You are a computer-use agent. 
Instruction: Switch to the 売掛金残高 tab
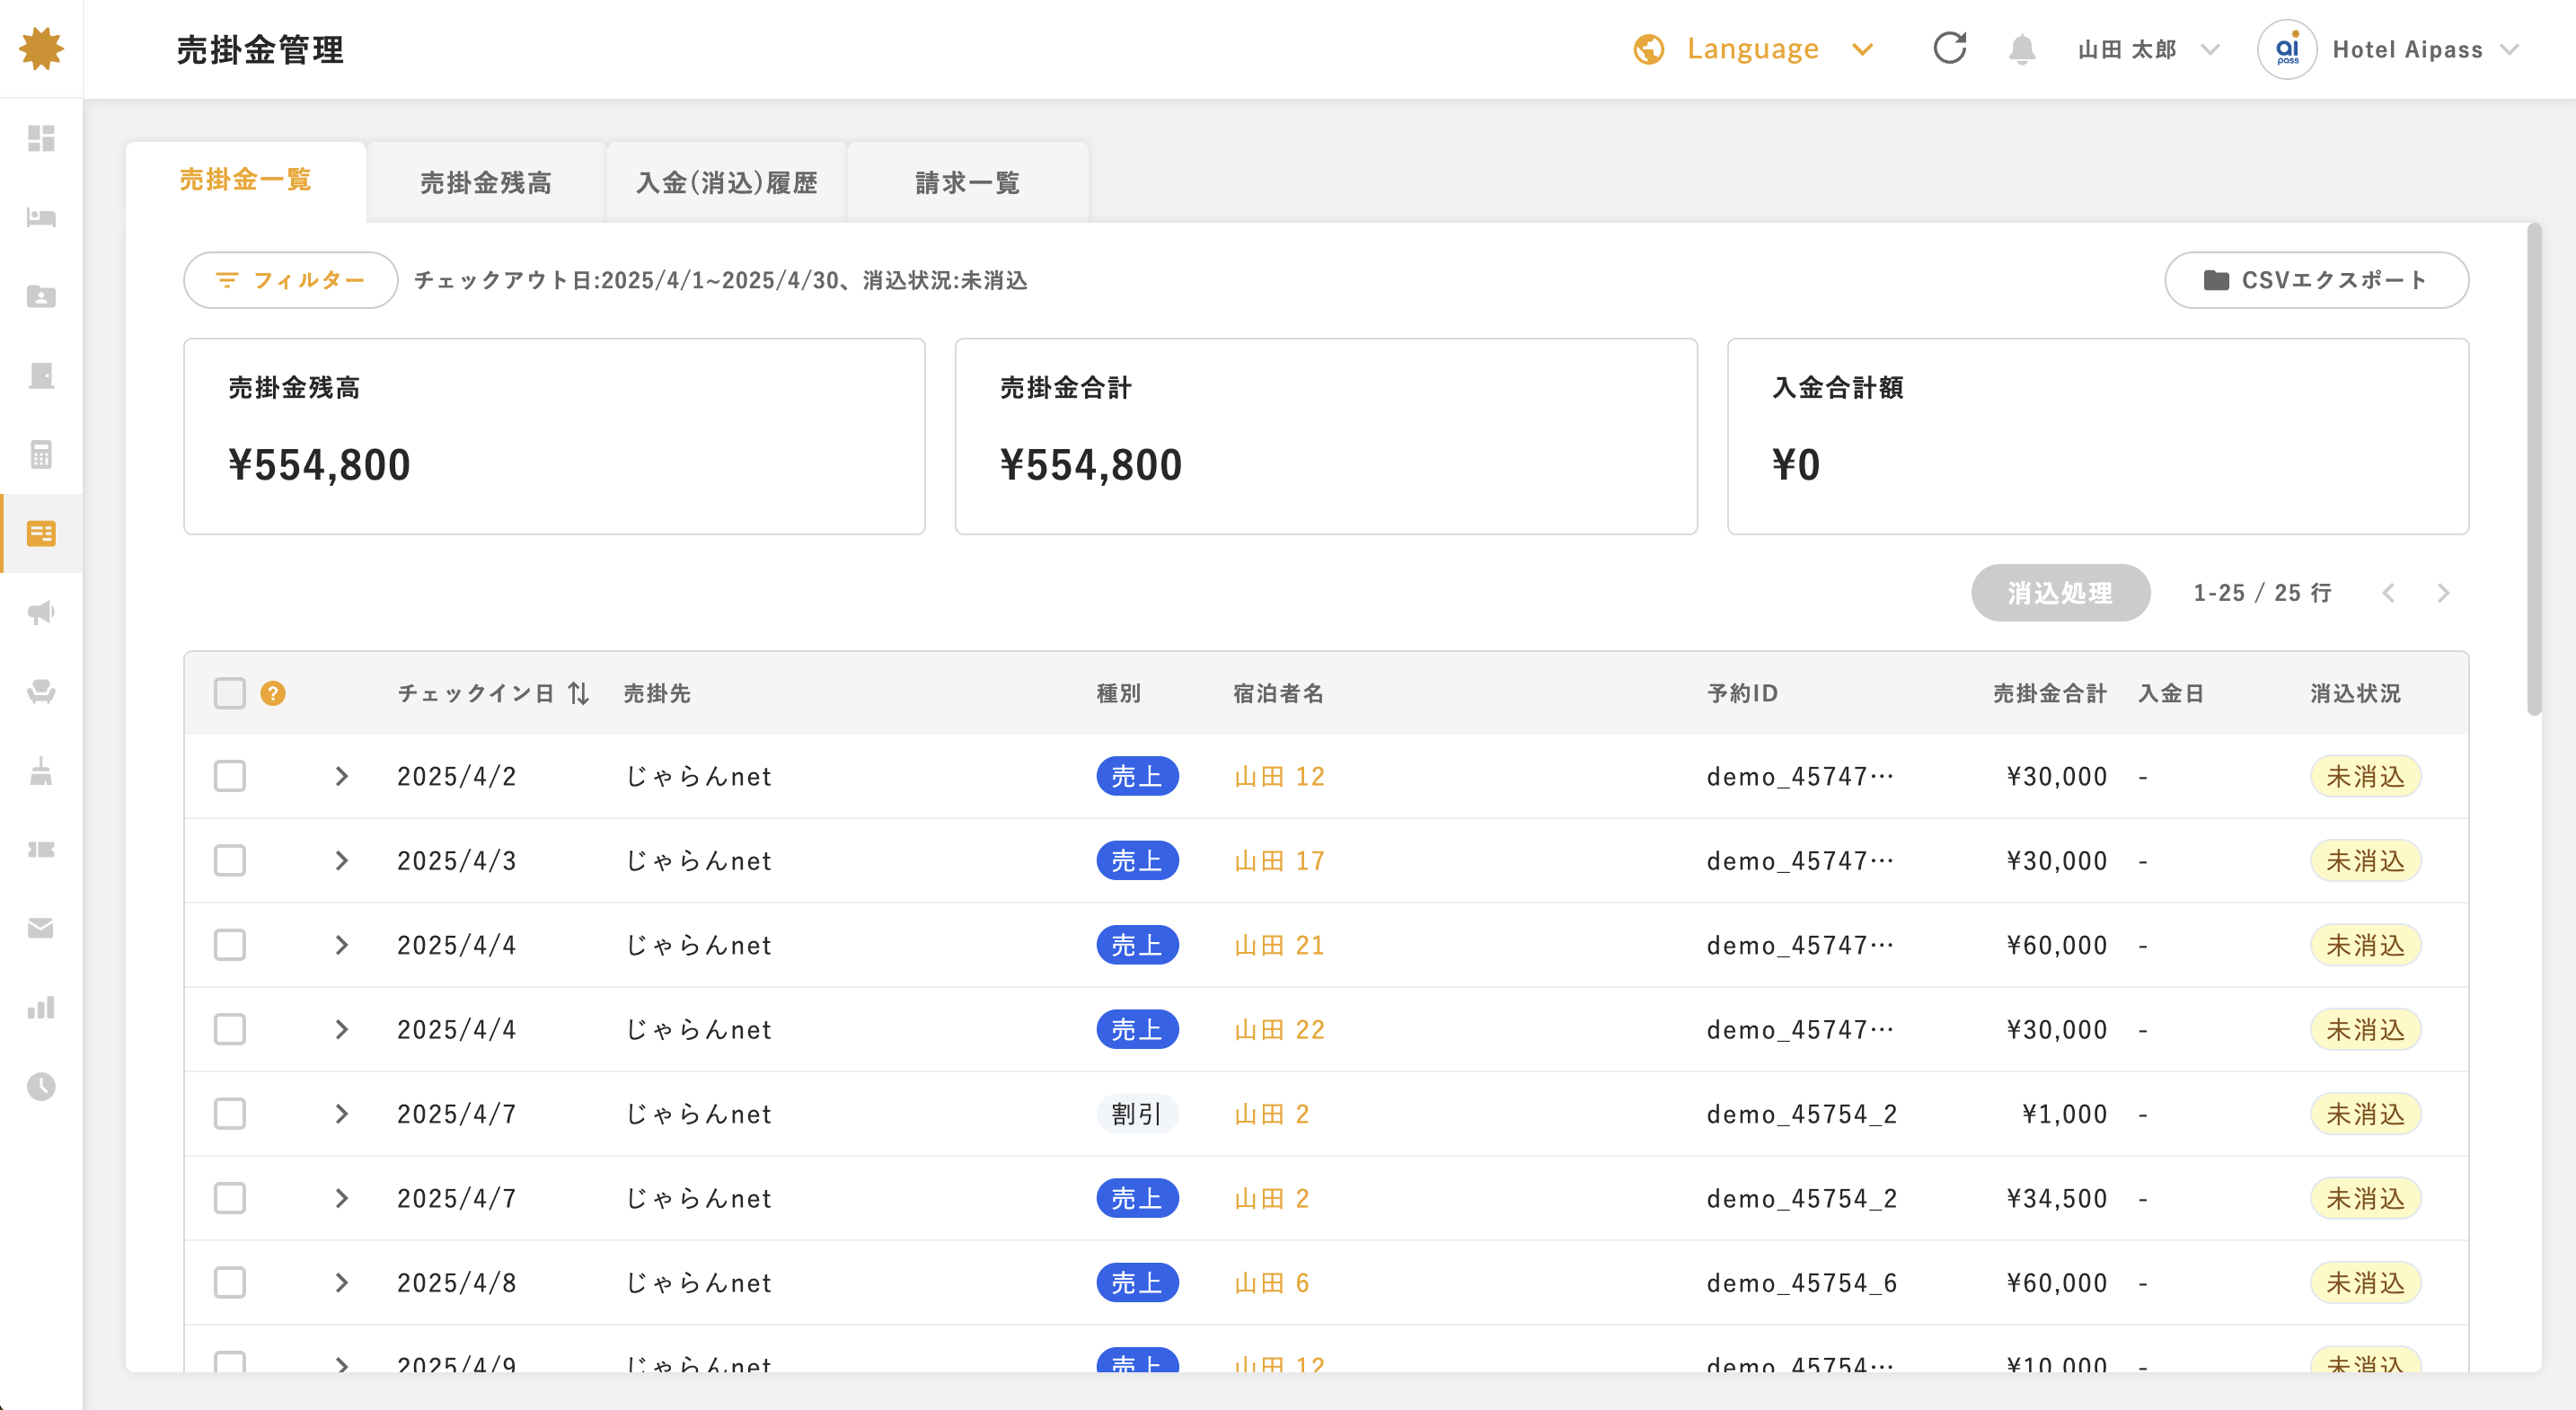pos(486,182)
